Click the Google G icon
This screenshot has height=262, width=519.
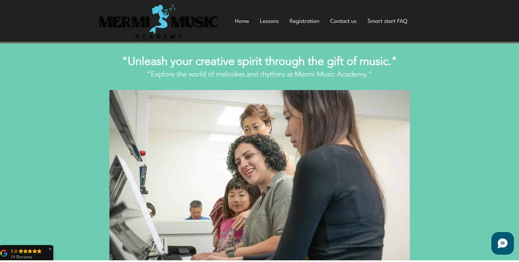(x=4, y=253)
